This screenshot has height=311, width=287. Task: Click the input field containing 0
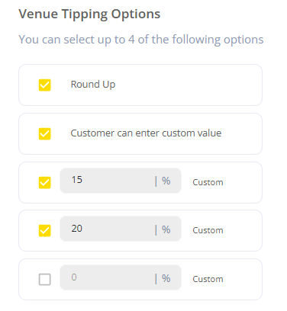[121, 277]
